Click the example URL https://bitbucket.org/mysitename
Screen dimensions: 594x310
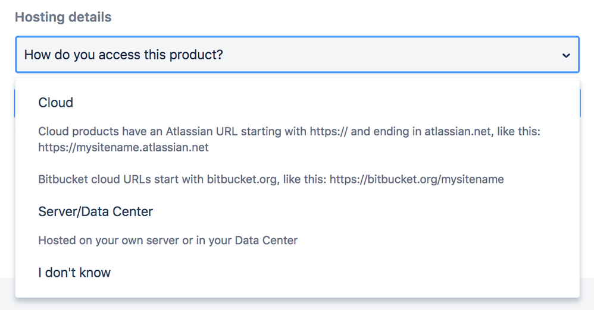pyautogui.click(x=417, y=179)
